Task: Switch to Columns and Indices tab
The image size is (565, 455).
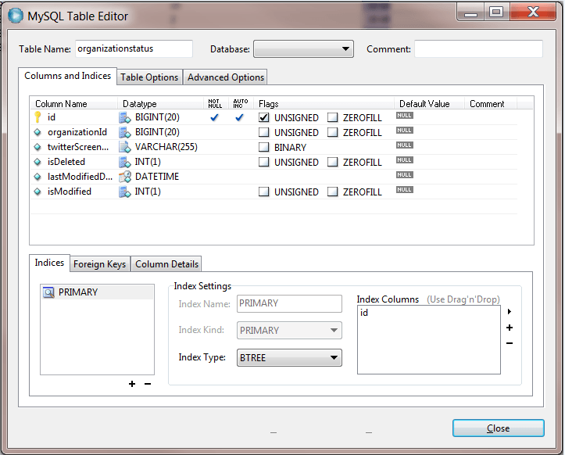Action: (67, 76)
